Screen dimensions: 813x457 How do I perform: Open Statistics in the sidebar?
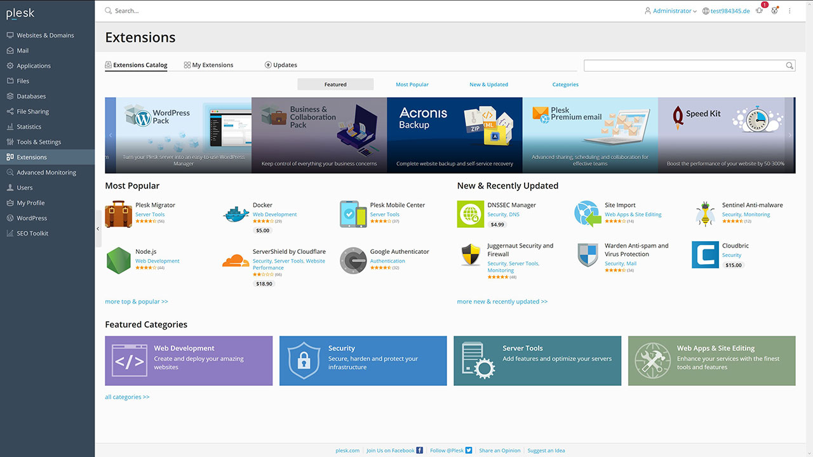click(47, 127)
